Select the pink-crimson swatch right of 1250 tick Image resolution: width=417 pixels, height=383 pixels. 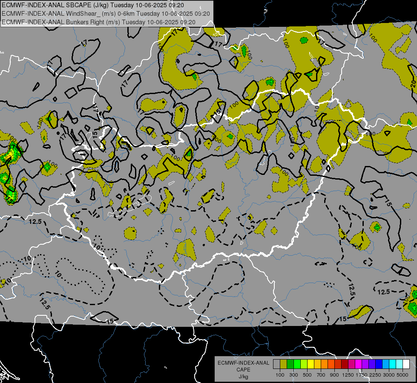[x=351, y=364]
